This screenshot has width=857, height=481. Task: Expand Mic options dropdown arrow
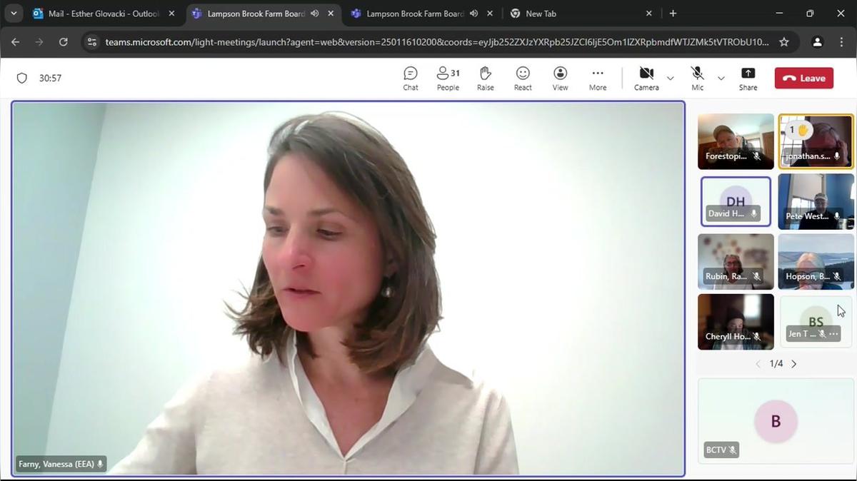tap(721, 79)
